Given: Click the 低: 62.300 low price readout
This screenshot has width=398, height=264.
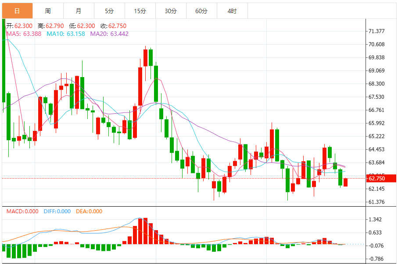Looking at the screenshot, I should tap(83, 26).
